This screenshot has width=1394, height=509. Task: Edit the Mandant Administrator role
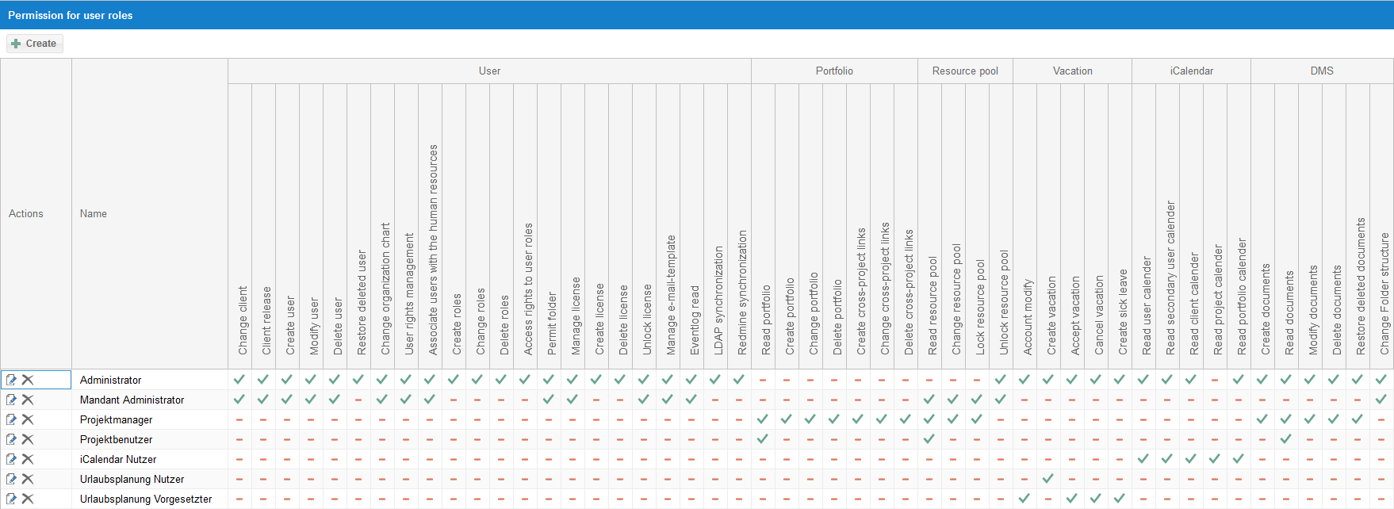(x=11, y=400)
